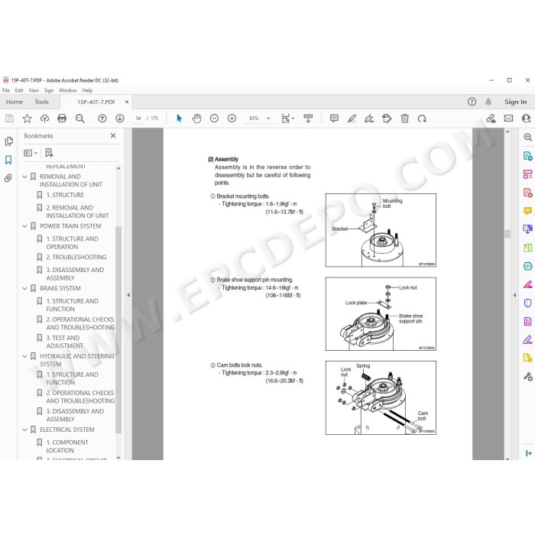
Task: Switch to the Home tab
Action: [15, 102]
